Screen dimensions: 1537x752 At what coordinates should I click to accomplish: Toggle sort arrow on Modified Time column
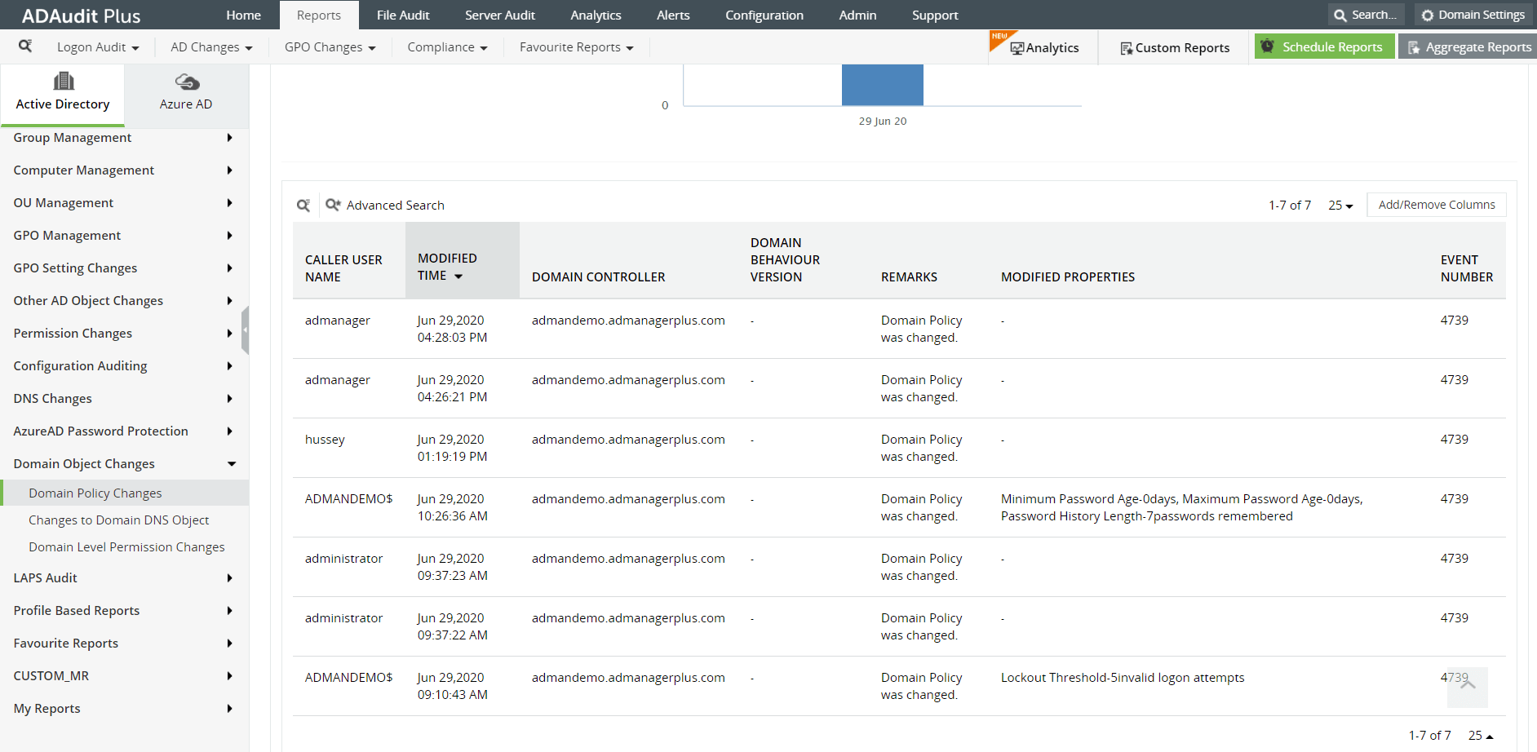(x=458, y=276)
